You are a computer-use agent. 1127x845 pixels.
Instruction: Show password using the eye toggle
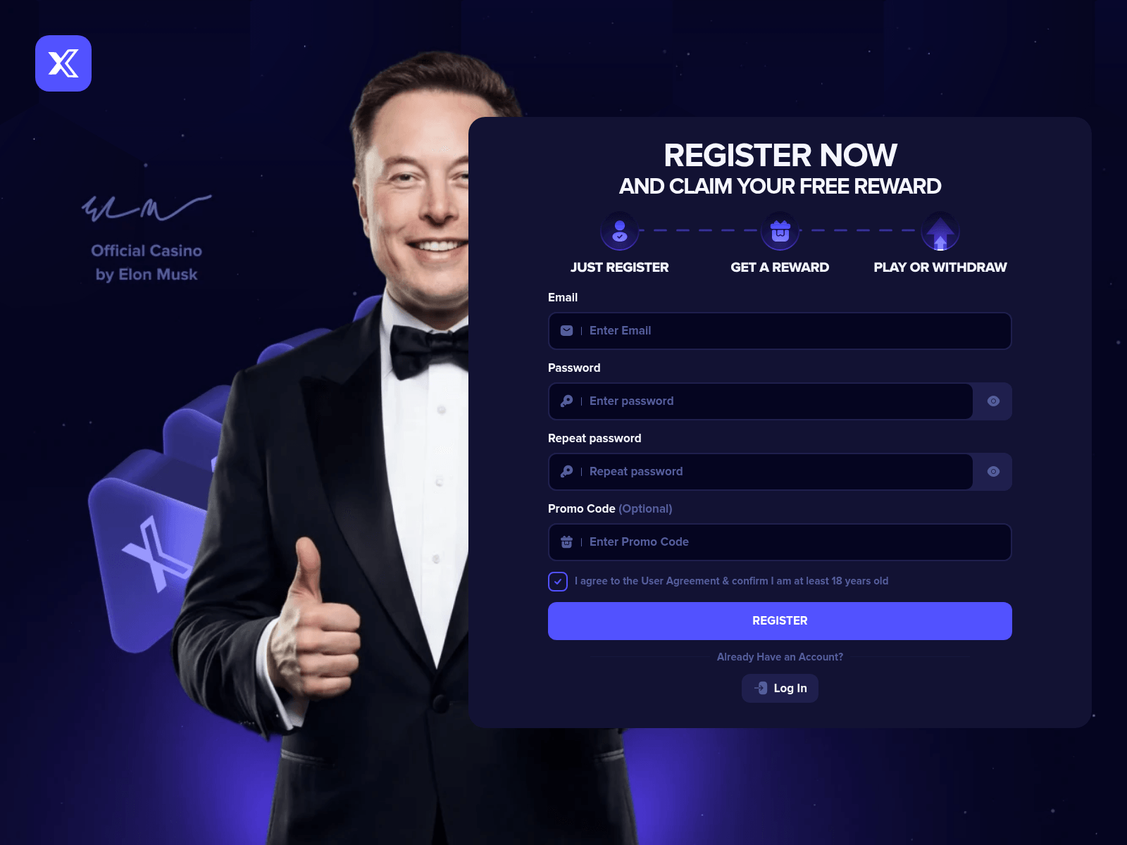coord(993,401)
